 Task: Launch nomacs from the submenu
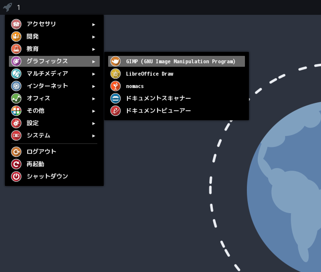coord(176,86)
